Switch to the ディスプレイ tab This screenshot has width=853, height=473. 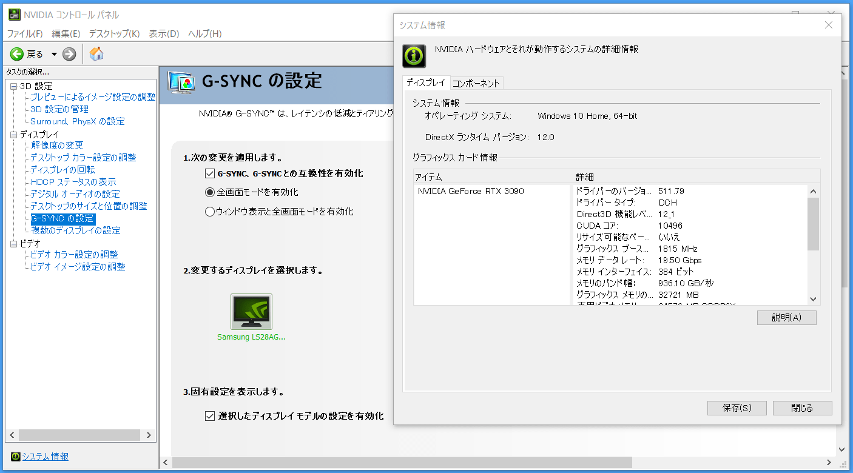426,82
